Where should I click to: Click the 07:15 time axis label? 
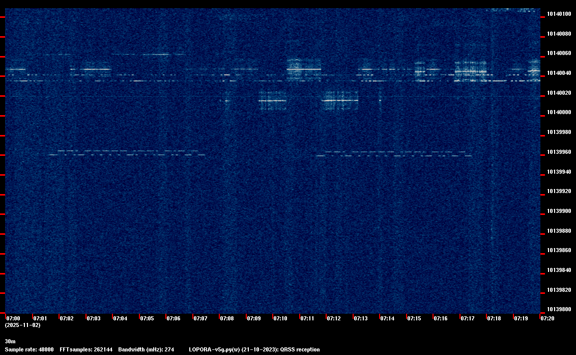tap(414, 318)
